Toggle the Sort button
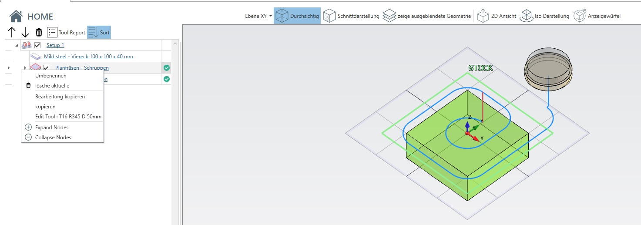 (99, 32)
